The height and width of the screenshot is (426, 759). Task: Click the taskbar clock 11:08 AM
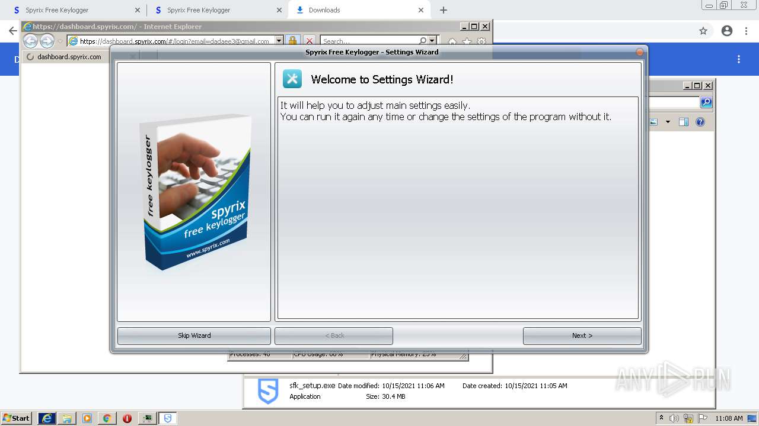pyautogui.click(x=729, y=418)
